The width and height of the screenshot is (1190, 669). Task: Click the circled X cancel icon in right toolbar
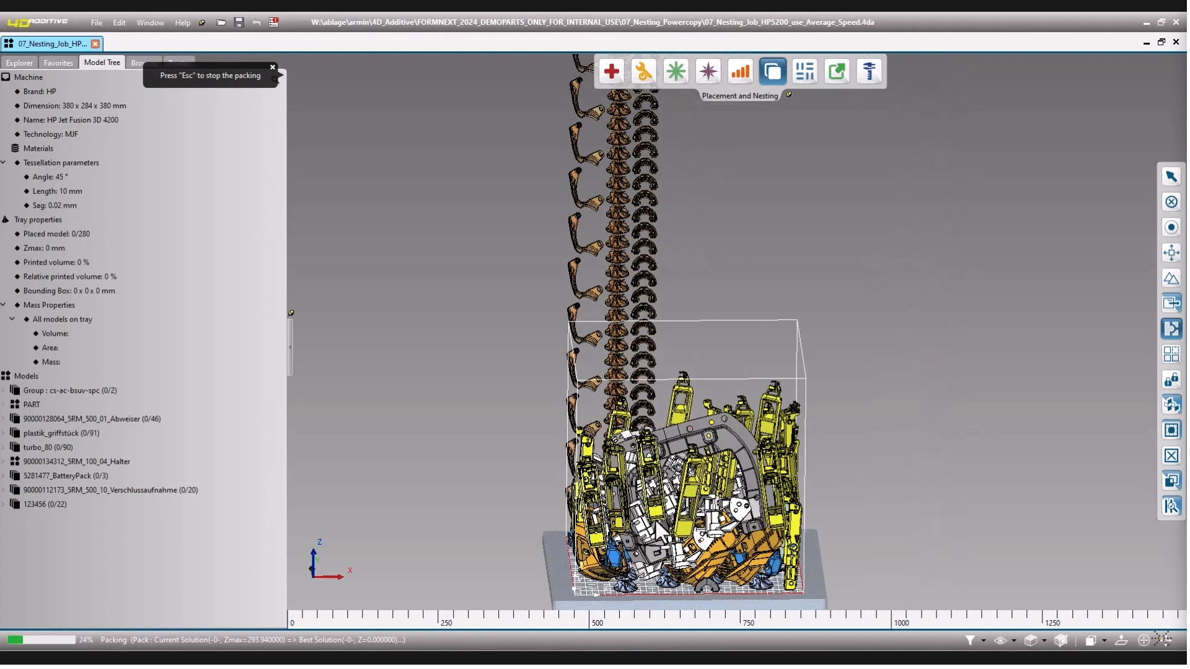[x=1171, y=202]
